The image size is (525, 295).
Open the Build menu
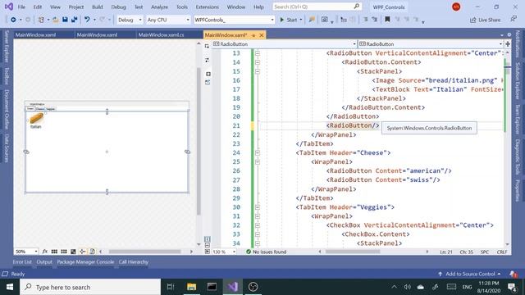pyautogui.click(x=98, y=7)
